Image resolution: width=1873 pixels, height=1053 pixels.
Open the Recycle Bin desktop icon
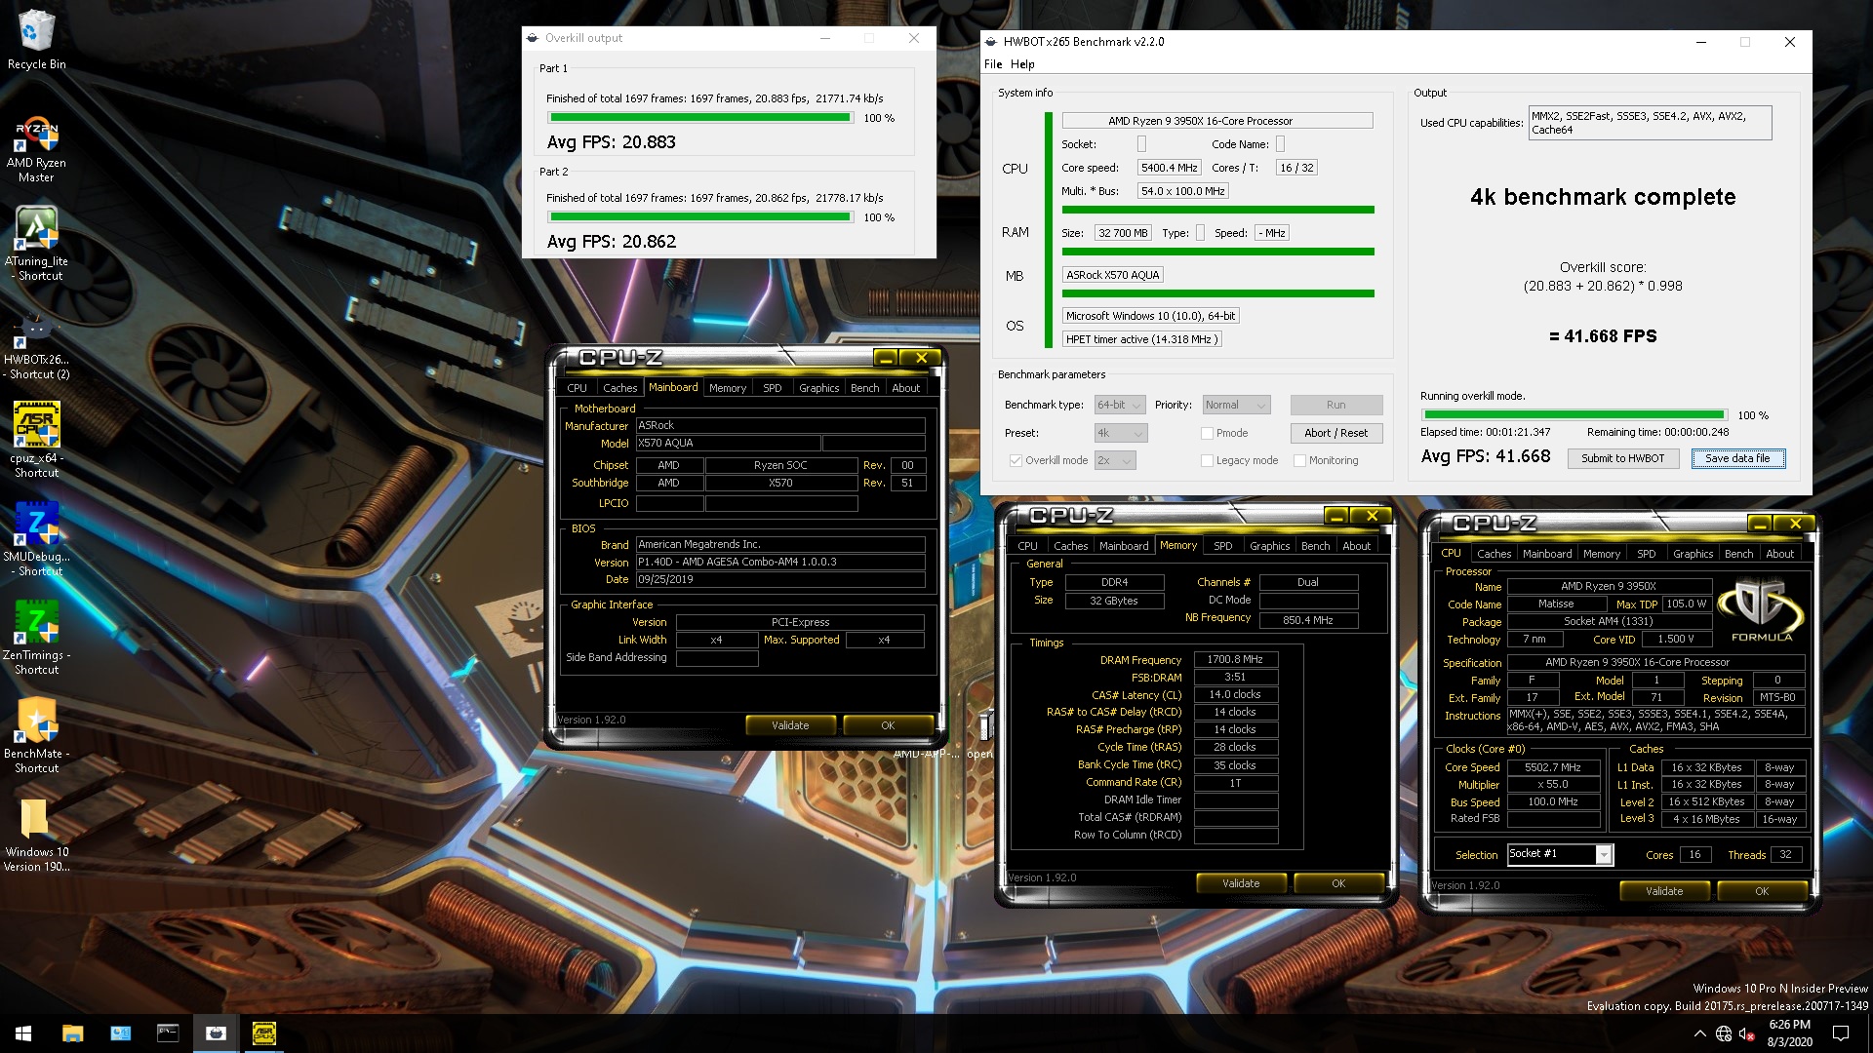click(36, 41)
